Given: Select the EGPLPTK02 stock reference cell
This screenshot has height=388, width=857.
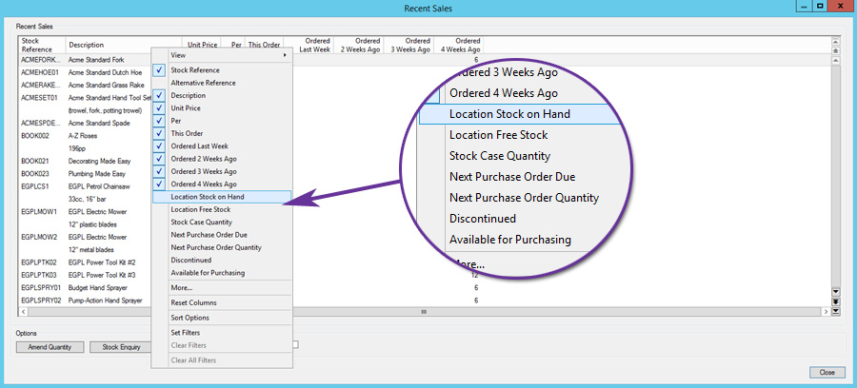Looking at the screenshot, I should (39, 262).
